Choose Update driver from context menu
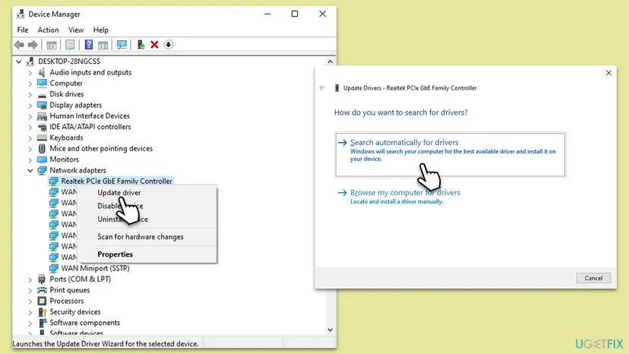Screen dimensions: 629x354 (x=147, y=193)
